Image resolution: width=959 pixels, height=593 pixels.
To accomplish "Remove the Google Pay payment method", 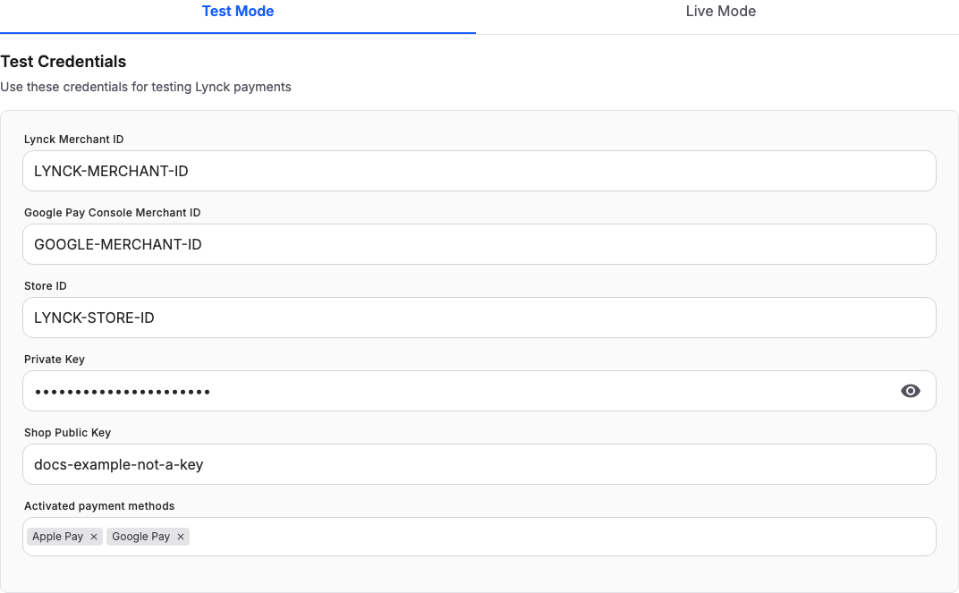I will coord(181,536).
